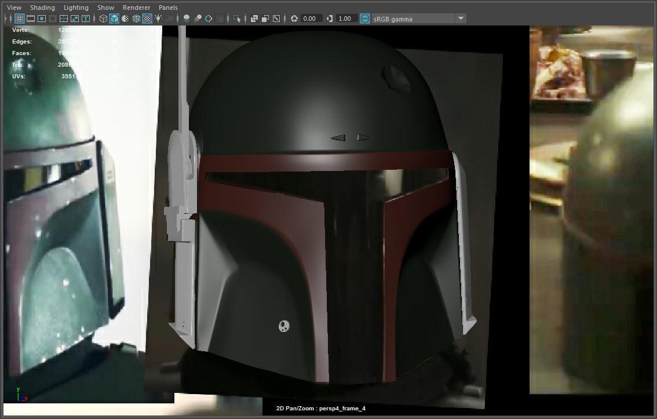Toggle X-Ray Active Components icon

point(265,19)
